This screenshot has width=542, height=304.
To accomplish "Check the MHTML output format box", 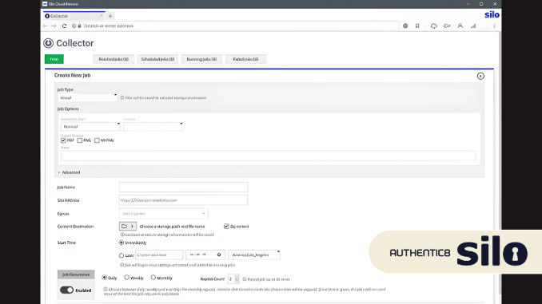I will [x=97, y=140].
